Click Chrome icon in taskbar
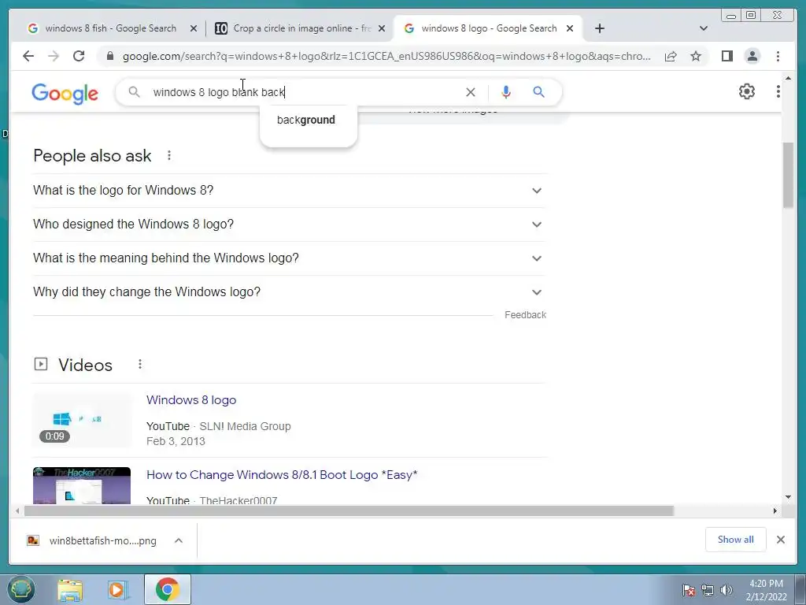 click(167, 589)
